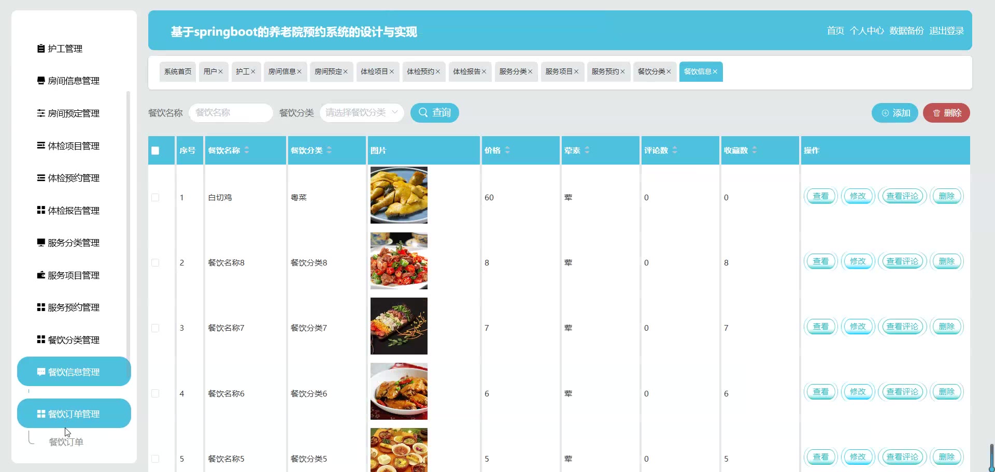Sort table by 荤素 column
This screenshot has width=995, height=472.
[587, 150]
